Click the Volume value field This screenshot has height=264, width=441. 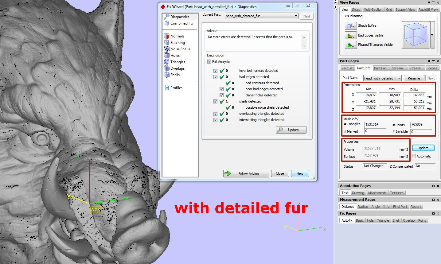coord(380,149)
